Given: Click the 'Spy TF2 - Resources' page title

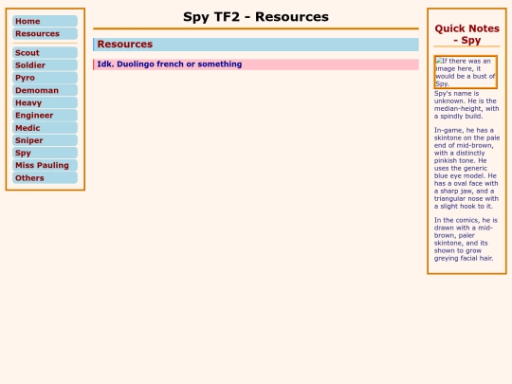Looking at the screenshot, I should click(256, 17).
